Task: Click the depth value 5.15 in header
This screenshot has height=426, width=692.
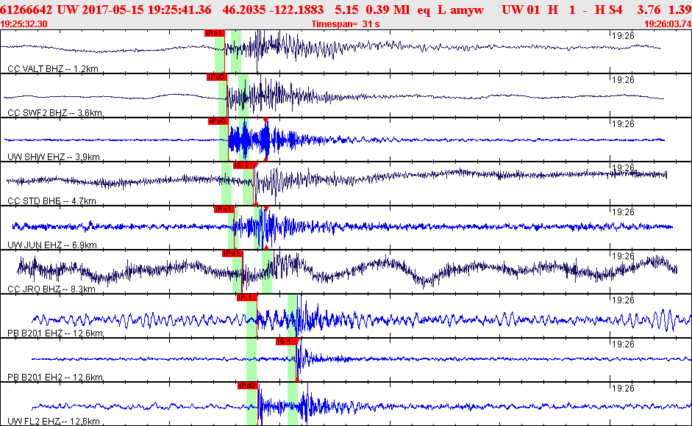Action: click(x=346, y=10)
